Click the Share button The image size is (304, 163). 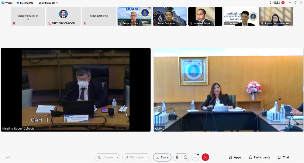(162, 157)
